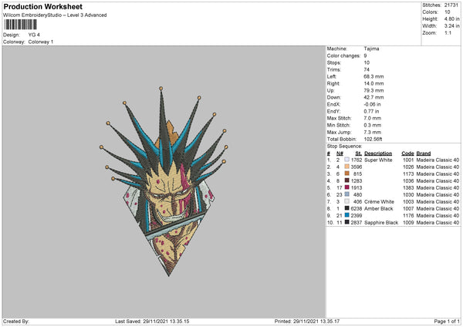The image size is (463, 327).
Task: Click the barcode under the worksheet title
Action: [20, 25]
